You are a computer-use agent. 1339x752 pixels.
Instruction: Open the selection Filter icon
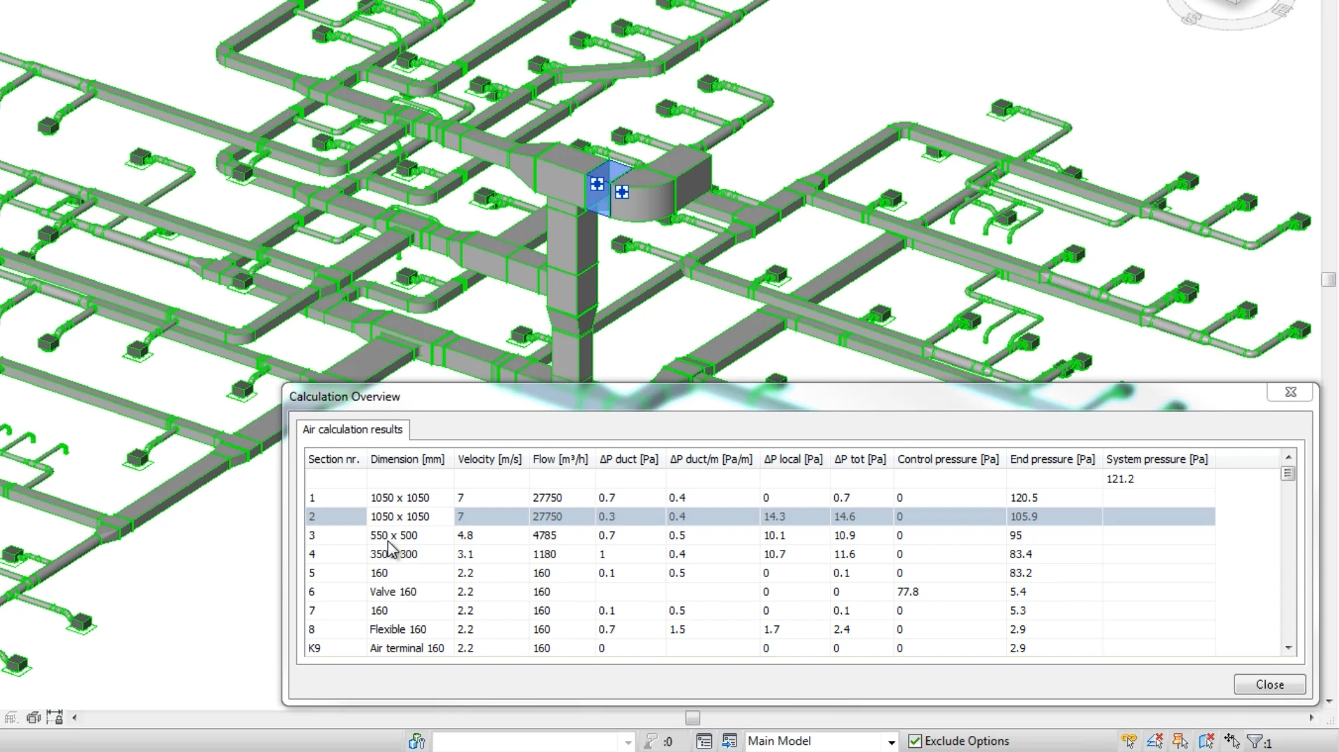coord(1255,742)
